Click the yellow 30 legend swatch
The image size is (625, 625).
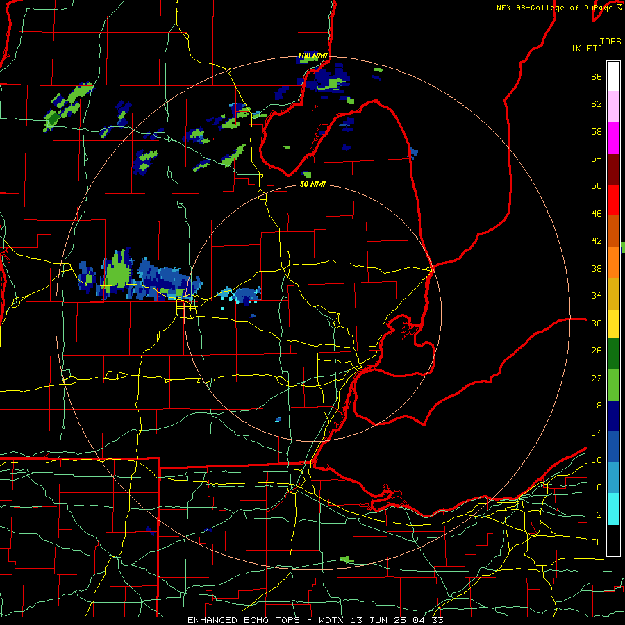(x=613, y=324)
